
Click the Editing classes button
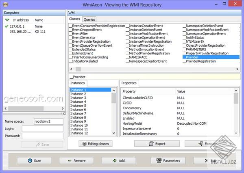(96, 144)
